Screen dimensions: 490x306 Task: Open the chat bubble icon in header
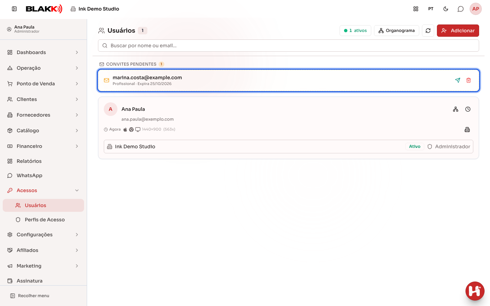(461, 9)
